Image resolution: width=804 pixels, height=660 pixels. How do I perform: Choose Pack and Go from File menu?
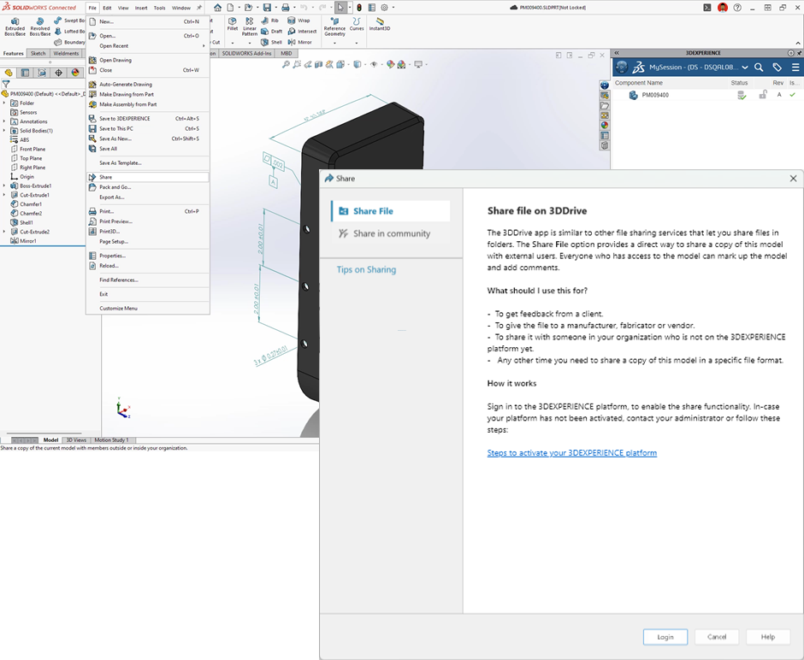click(x=115, y=187)
